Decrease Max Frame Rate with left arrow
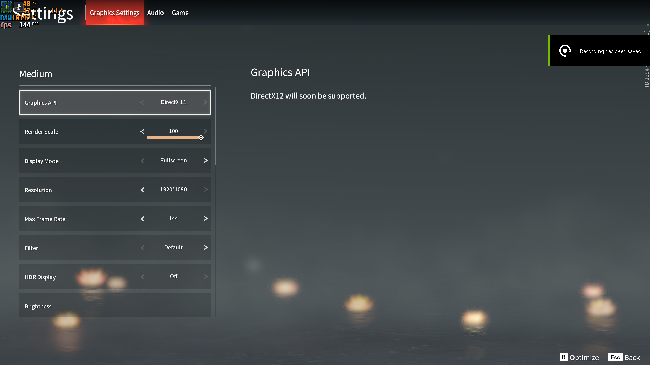Viewport: 650px width, 365px height. coord(143,219)
